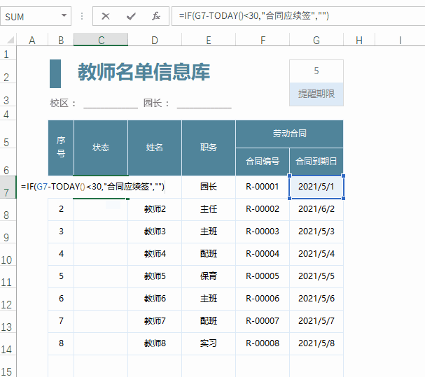The image size is (425, 377).
Task: Click the blue title accent block
Action: (x=55, y=73)
